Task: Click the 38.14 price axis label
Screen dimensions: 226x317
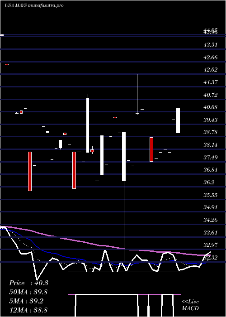Action: point(211,145)
